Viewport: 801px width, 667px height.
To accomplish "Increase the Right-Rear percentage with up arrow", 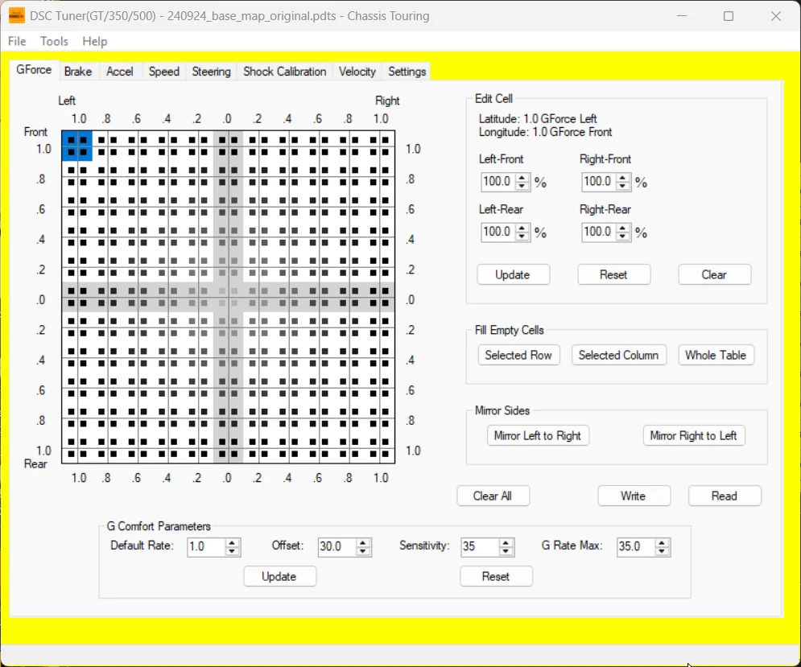I will (623, 229).
